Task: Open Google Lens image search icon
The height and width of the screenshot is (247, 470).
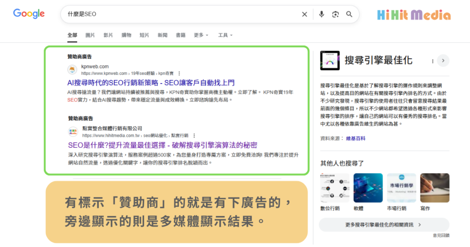Action: [336, 14]
